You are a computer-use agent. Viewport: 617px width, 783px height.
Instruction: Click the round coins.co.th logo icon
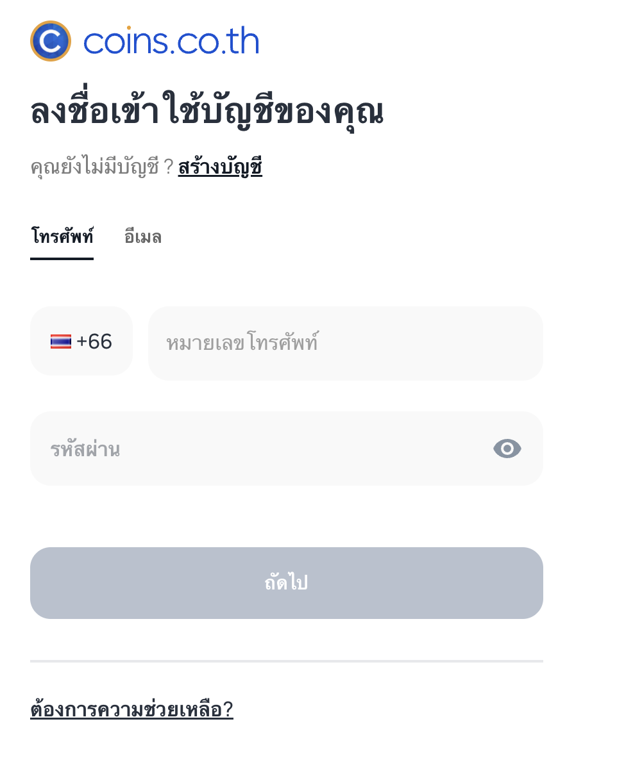51,41
